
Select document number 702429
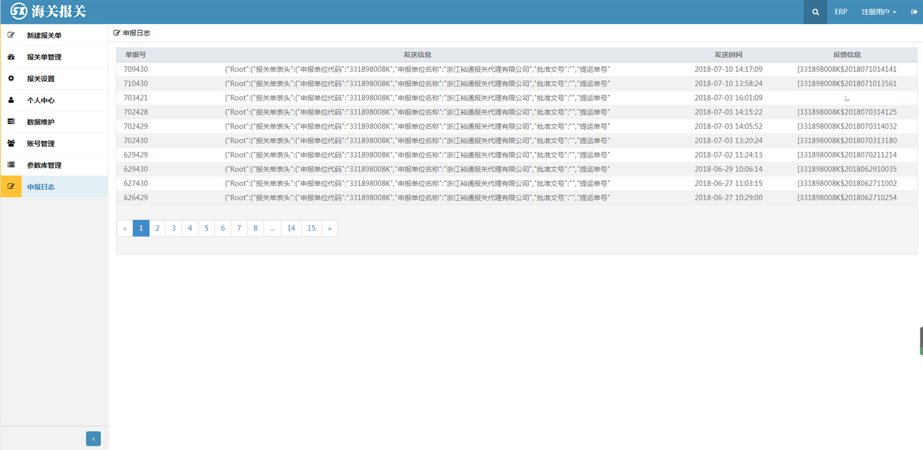click(135, 126)
